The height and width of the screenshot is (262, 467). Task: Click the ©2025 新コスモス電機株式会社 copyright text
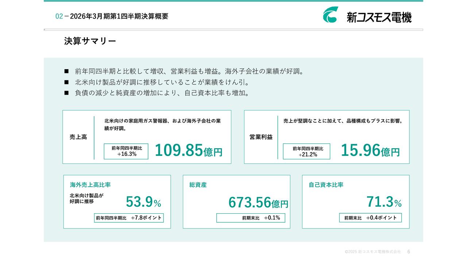(x=373, y=252)
